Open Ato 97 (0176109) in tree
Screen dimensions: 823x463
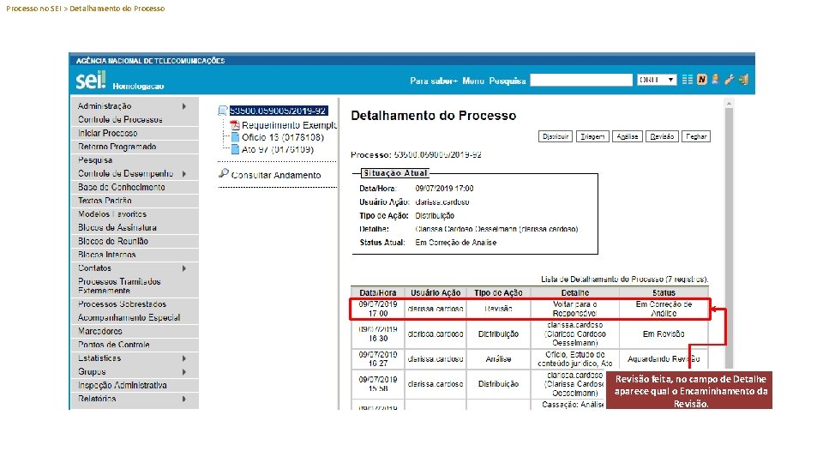(278, 149)
